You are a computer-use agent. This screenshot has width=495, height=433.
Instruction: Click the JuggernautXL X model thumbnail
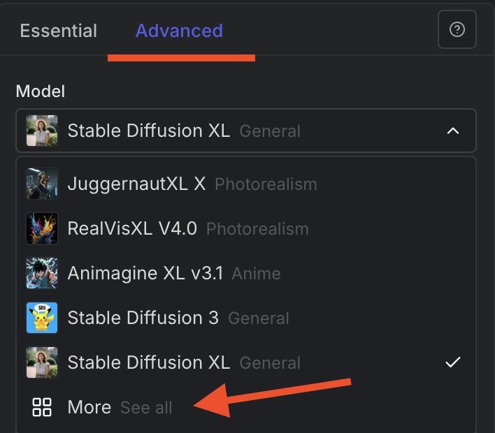[x=42, y=184]
